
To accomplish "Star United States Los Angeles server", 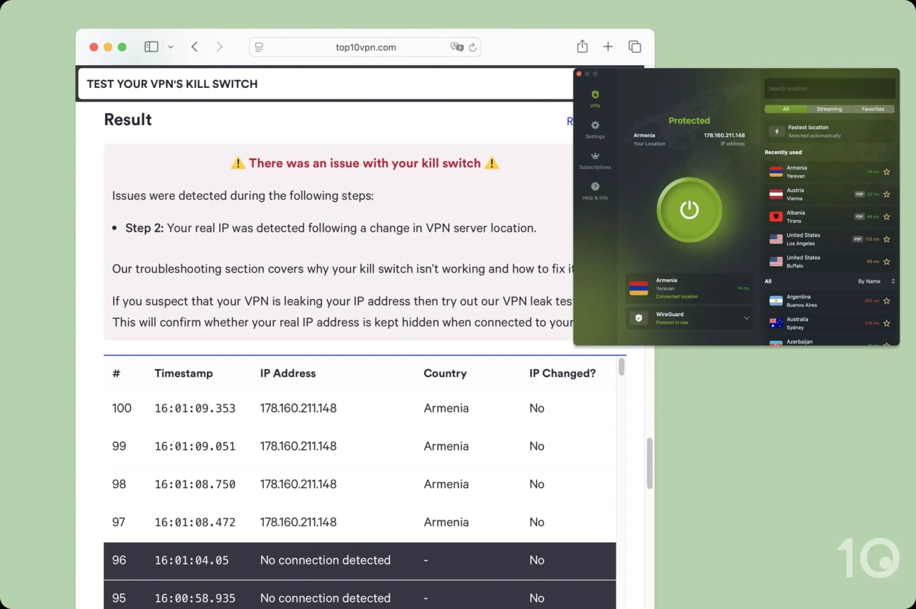I will [x=887, y=239].
